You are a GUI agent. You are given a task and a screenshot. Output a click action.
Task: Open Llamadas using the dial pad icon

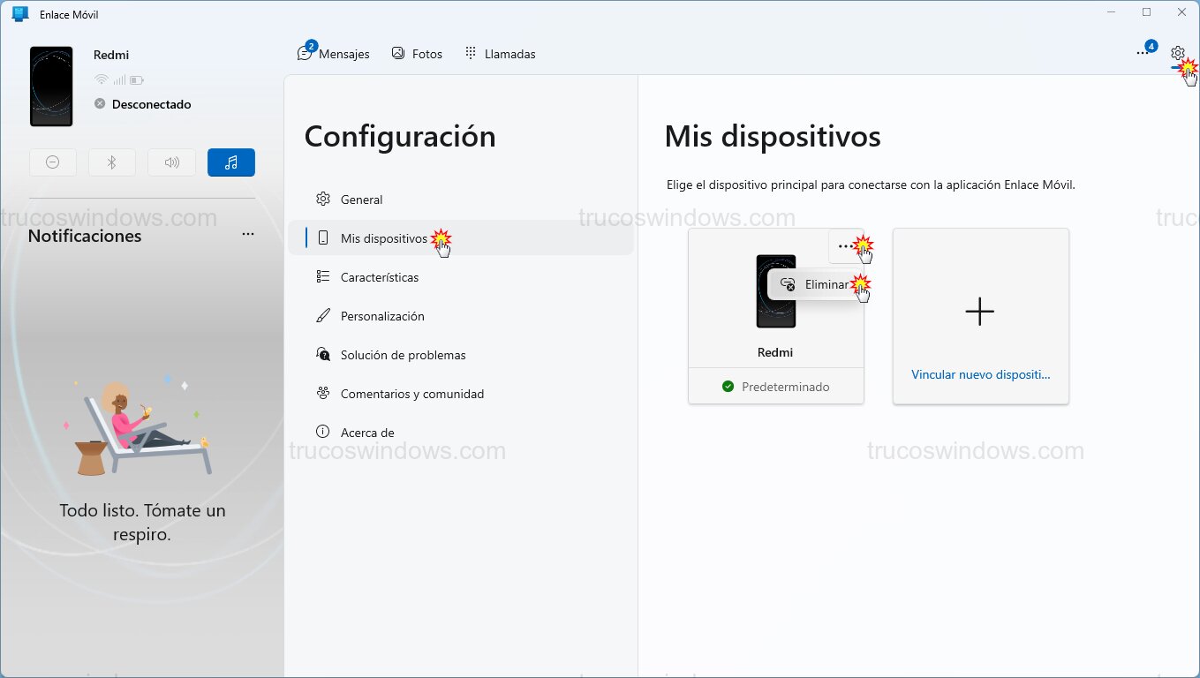(499, 53)
